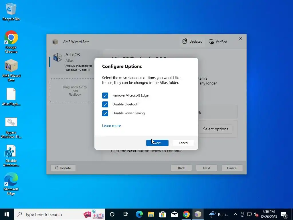Image resolution: width=293 pixels, height=220 pixels.
Task: Open Cortana circle on taskbar
Action: 112,214
